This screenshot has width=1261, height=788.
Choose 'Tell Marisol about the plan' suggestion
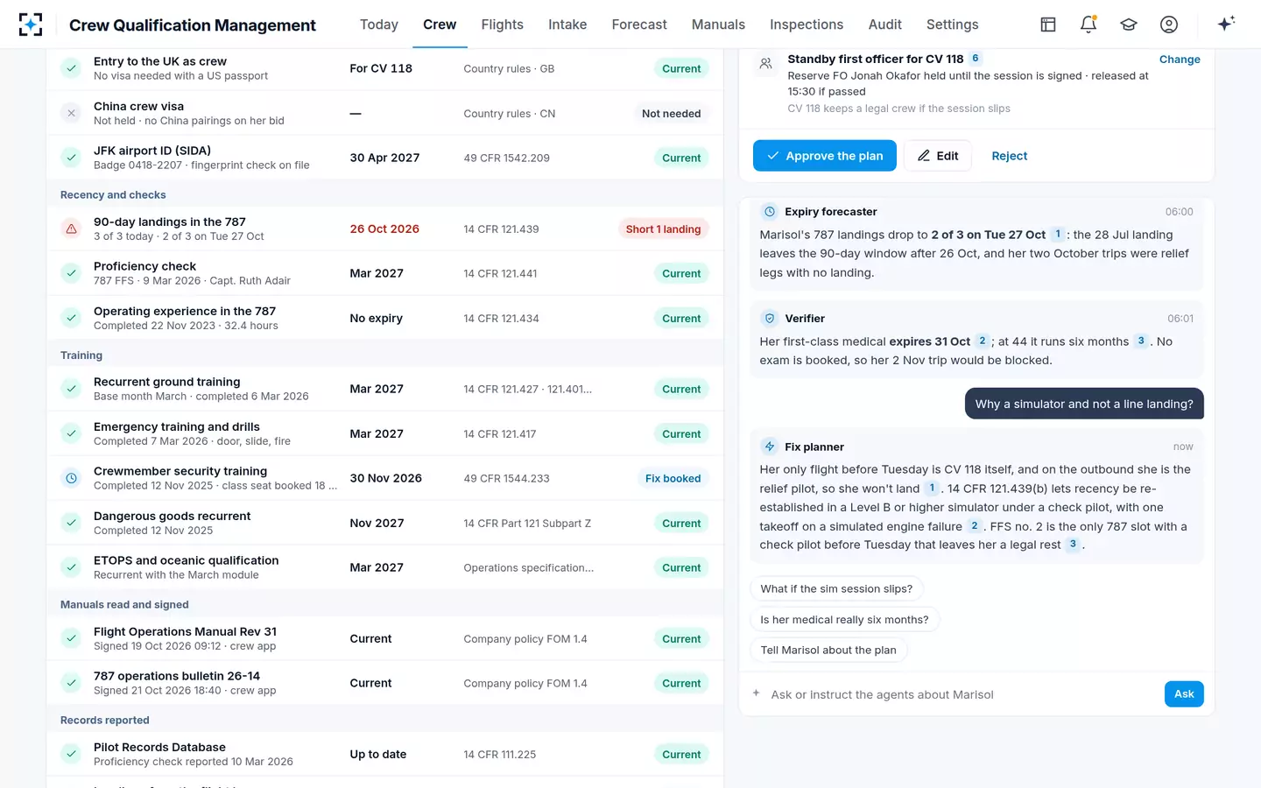pos(828,651)
